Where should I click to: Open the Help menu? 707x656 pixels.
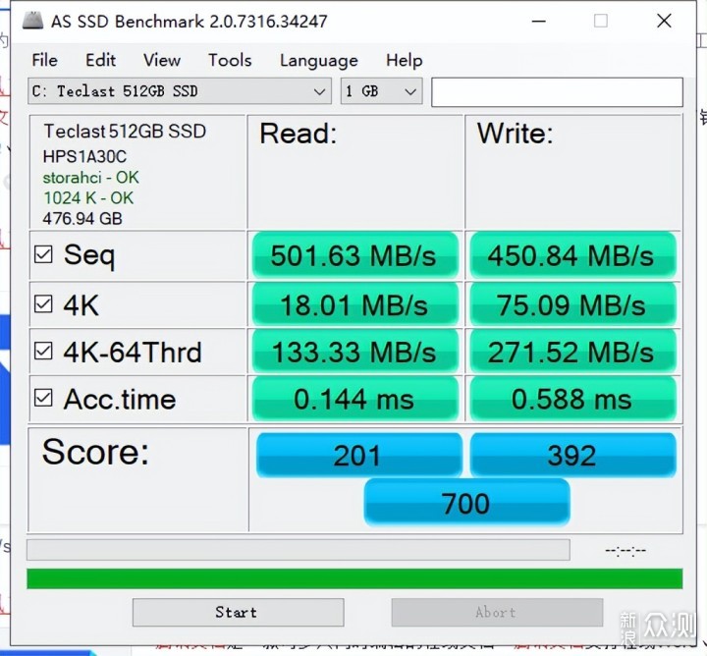click(404, 60)
